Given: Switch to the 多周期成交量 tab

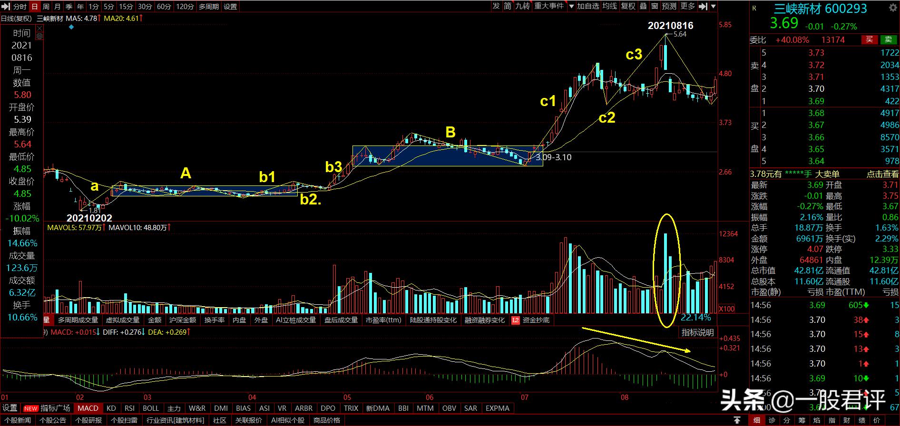Looking at the screenshot, I should tap(78, 320).
